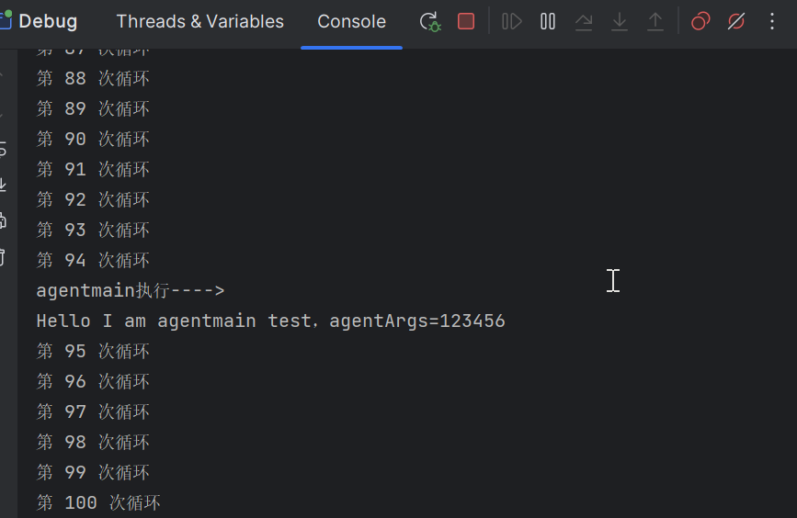Click the Resume Program icon
This screenshot has height=518, width=797.
[511, 21]
